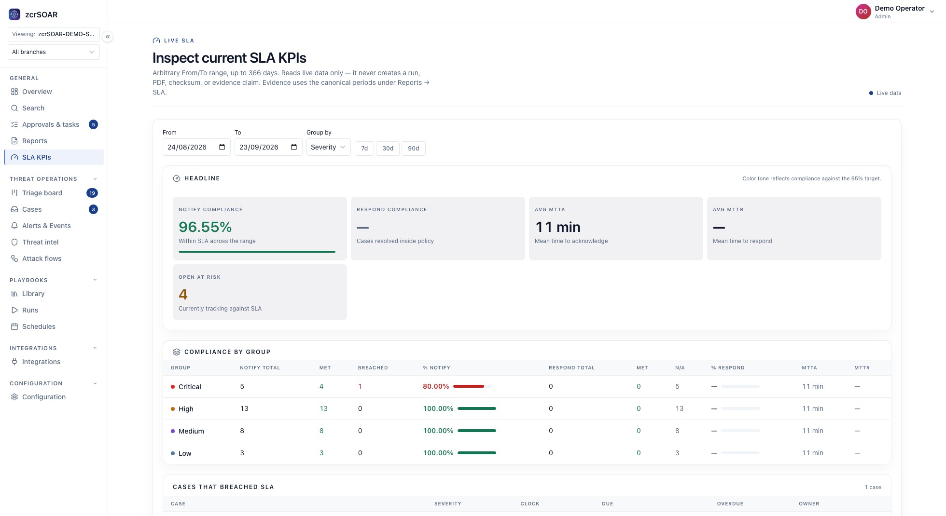The image size is (946, 516).
Task: Click the Schedules calendar icon
Action: (x=14, y=326)
